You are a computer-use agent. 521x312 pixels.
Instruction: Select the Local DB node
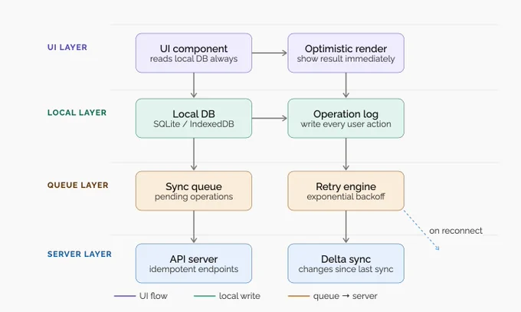(x=194, y=118)
